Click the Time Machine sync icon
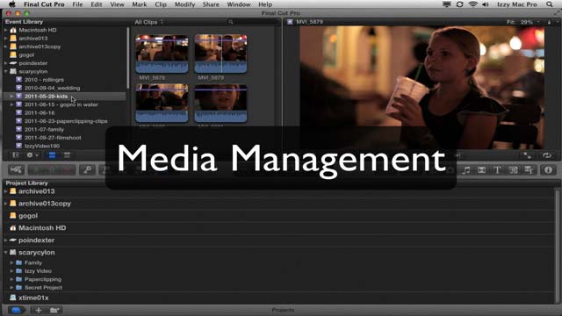562x316 pixels. (x=459, y=4)
